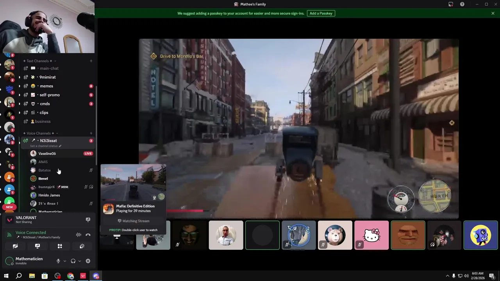This screenshot has width=500, height=281.
Task: Open the clips channel
Action: click(x=57, y=112)
